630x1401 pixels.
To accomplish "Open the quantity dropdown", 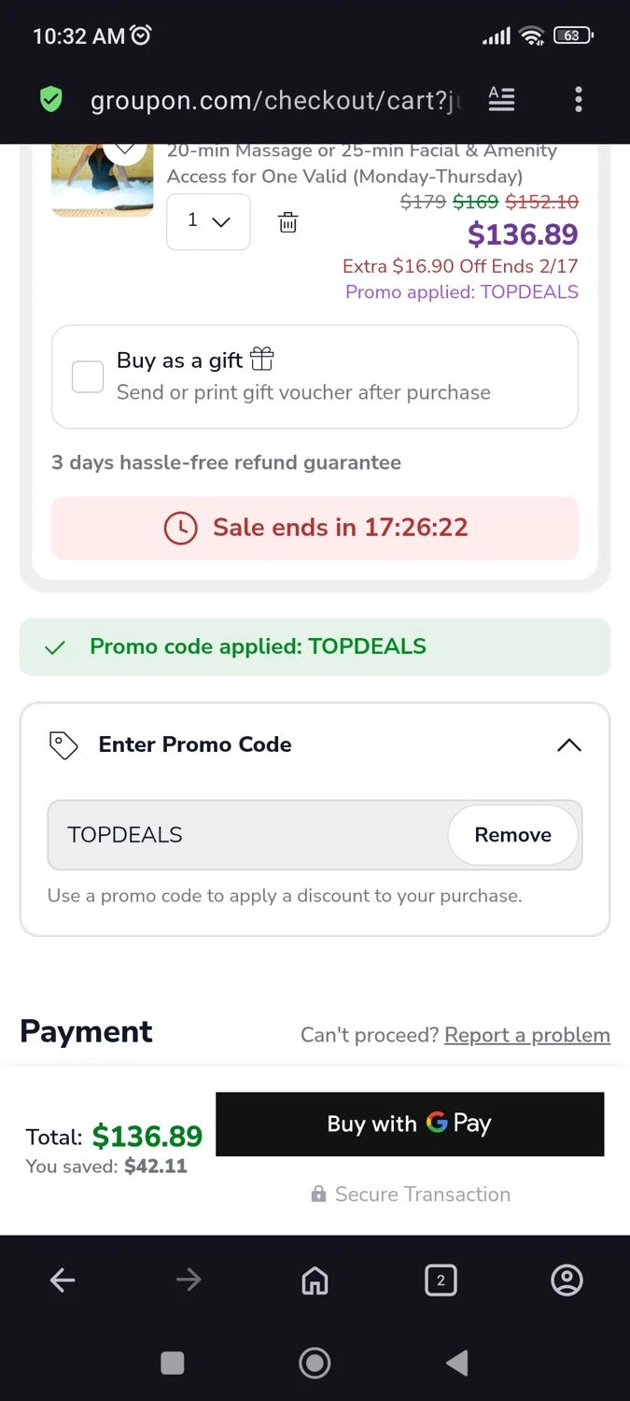I will (x=208, y=221).
